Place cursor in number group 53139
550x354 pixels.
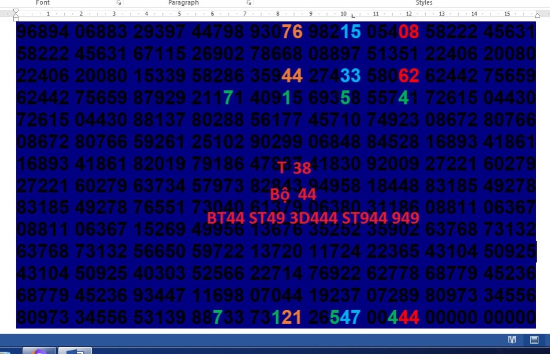159,318
